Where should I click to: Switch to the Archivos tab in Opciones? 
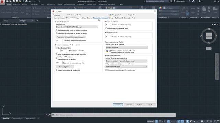(x=56, y=18)
